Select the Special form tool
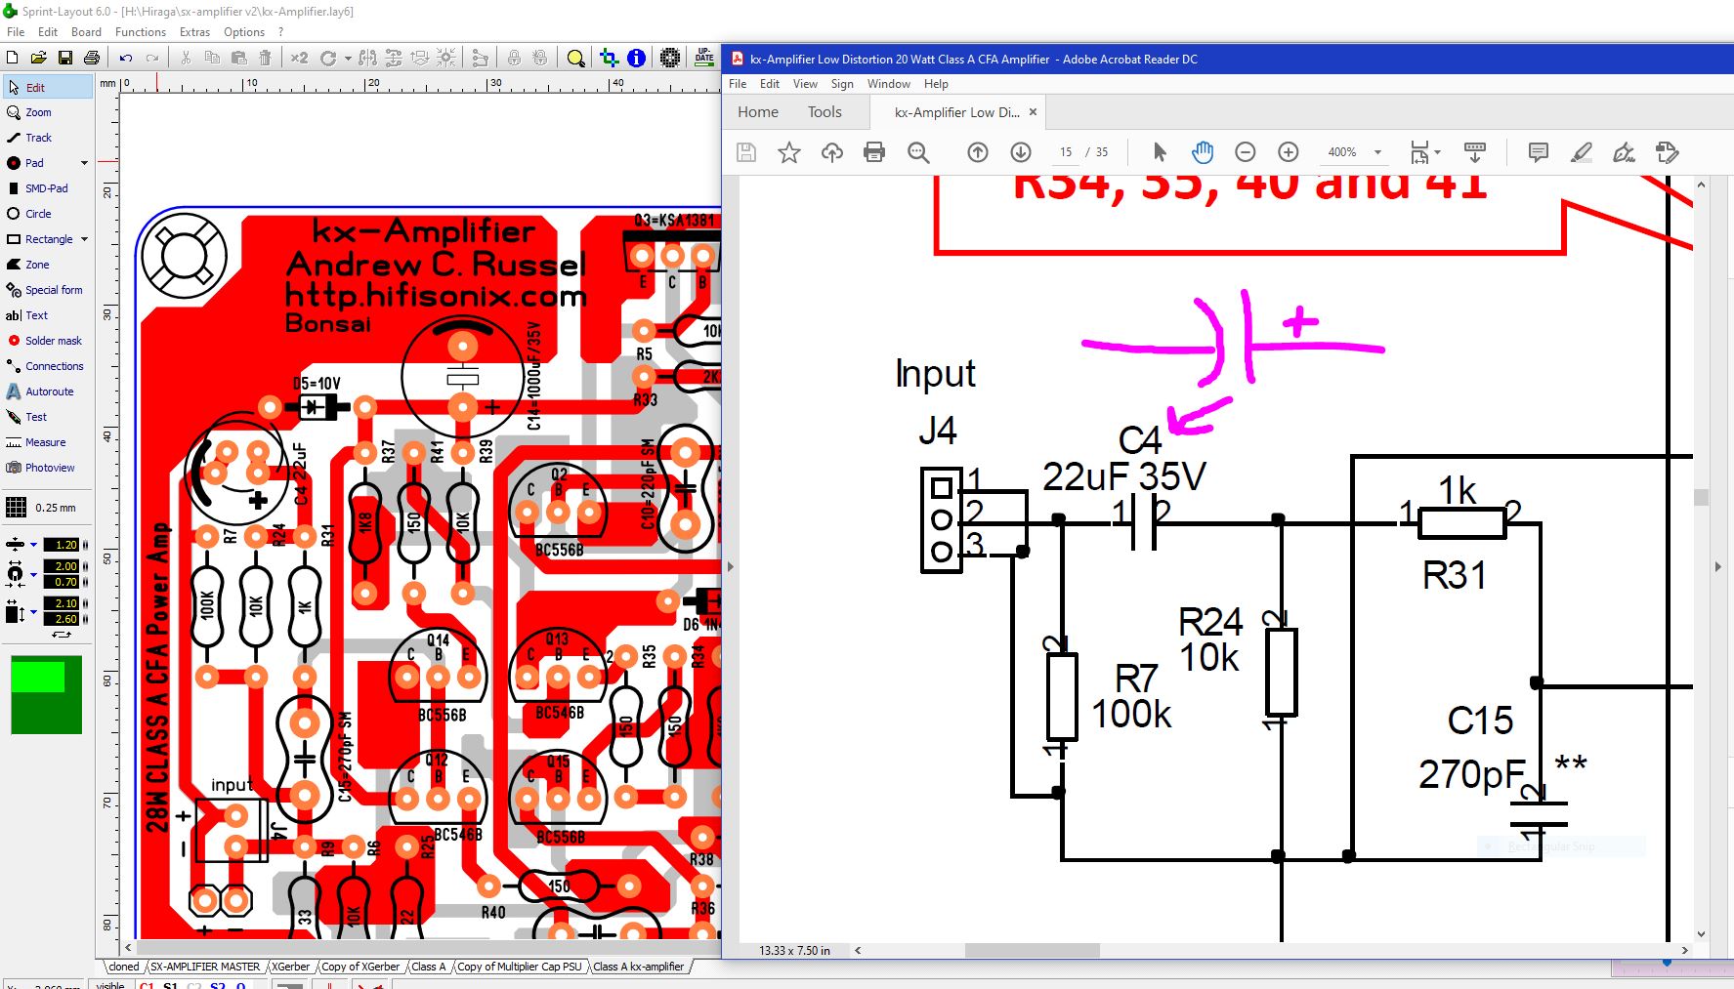Viewport: 1734px width, 989px height. point(48,290)
